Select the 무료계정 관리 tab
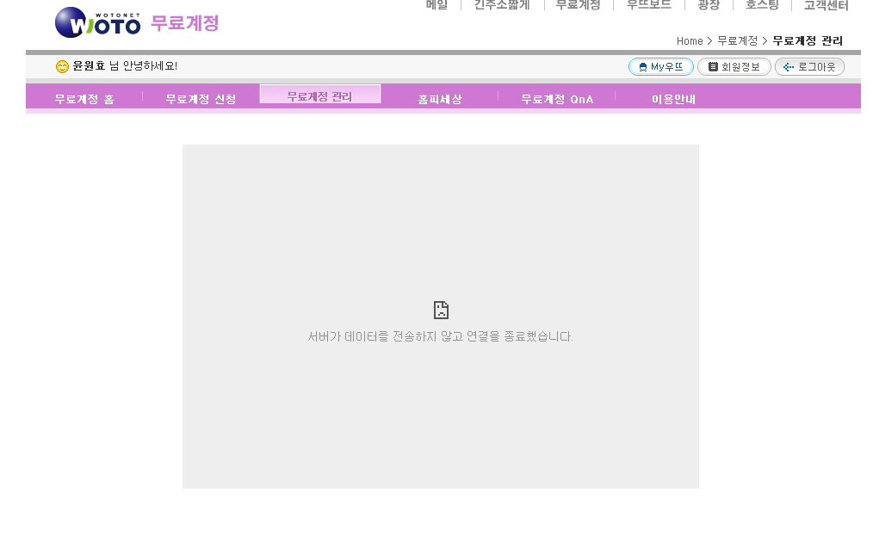The width and height of the screenshot is (873, 554). click(x=319, y=96)
